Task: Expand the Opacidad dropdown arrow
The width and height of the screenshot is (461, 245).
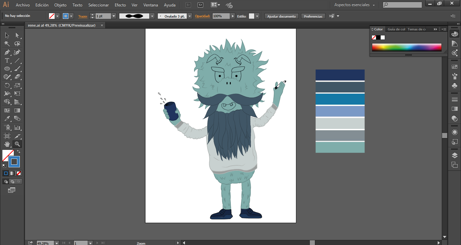Action: point(233,16)
